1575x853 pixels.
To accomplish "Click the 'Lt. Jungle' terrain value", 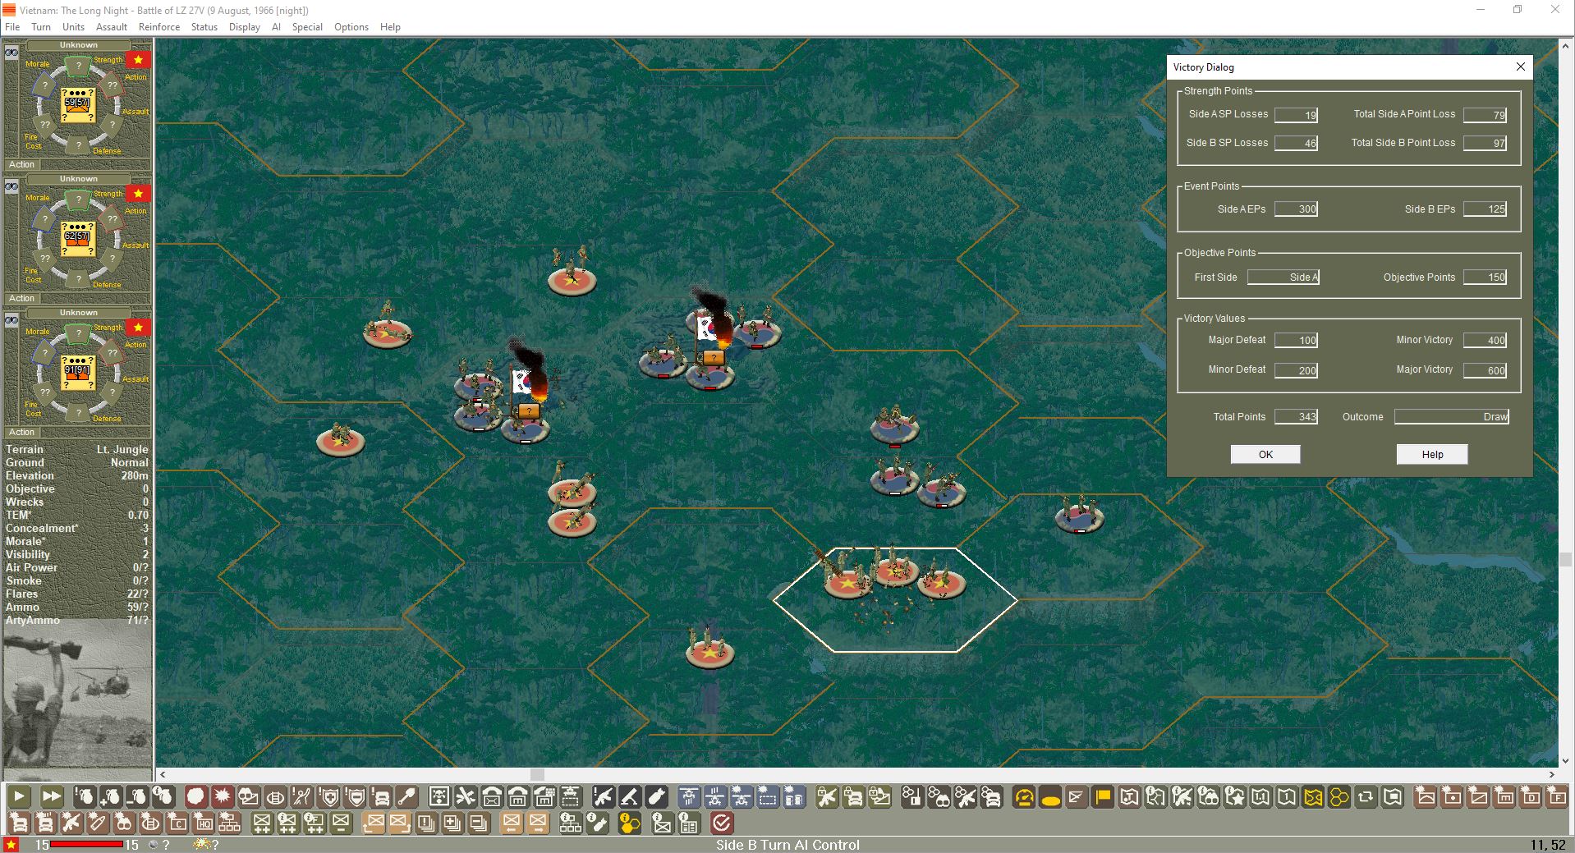I will coord(122,449).
